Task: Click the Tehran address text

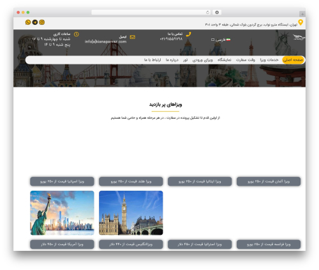Action: point(251,25)
